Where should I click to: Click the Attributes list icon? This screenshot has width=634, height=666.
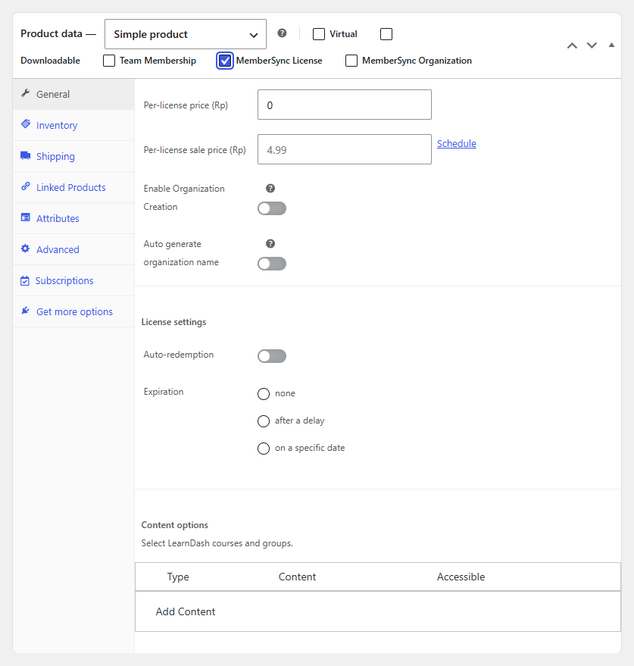click(x=26, y=217)
